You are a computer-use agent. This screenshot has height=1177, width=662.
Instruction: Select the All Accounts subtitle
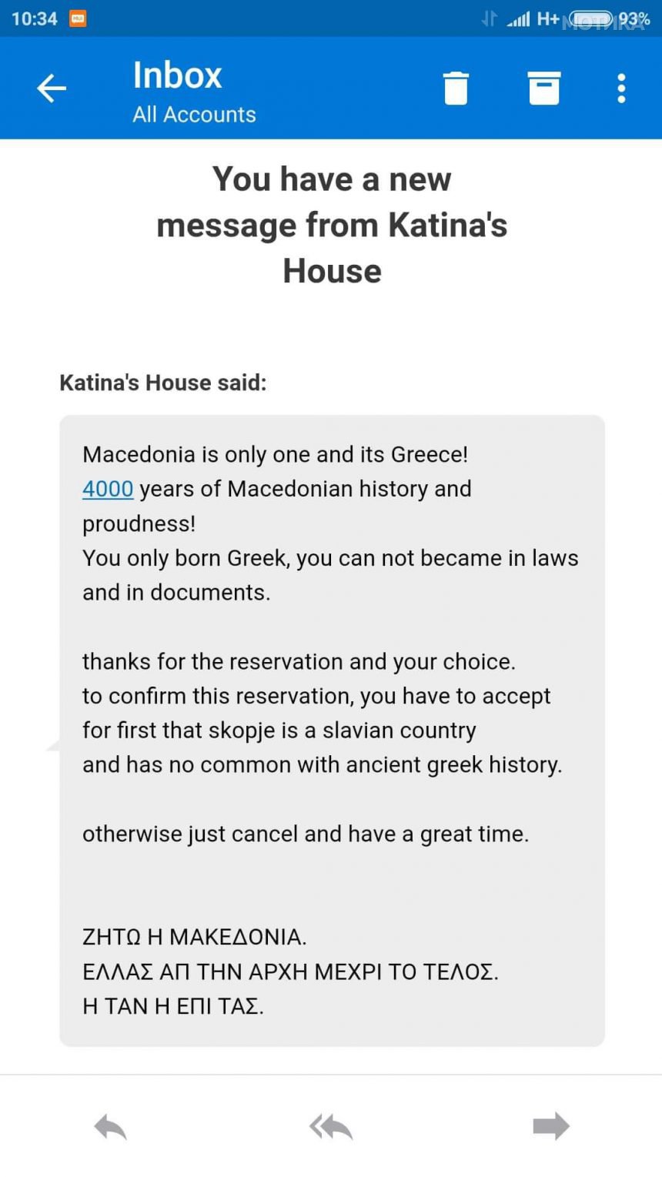pos(194,115)
